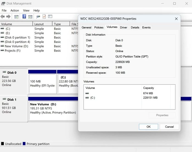192x152 pixels.
Task: Confirm the dialog with OK
Action: tap(149, 127)
